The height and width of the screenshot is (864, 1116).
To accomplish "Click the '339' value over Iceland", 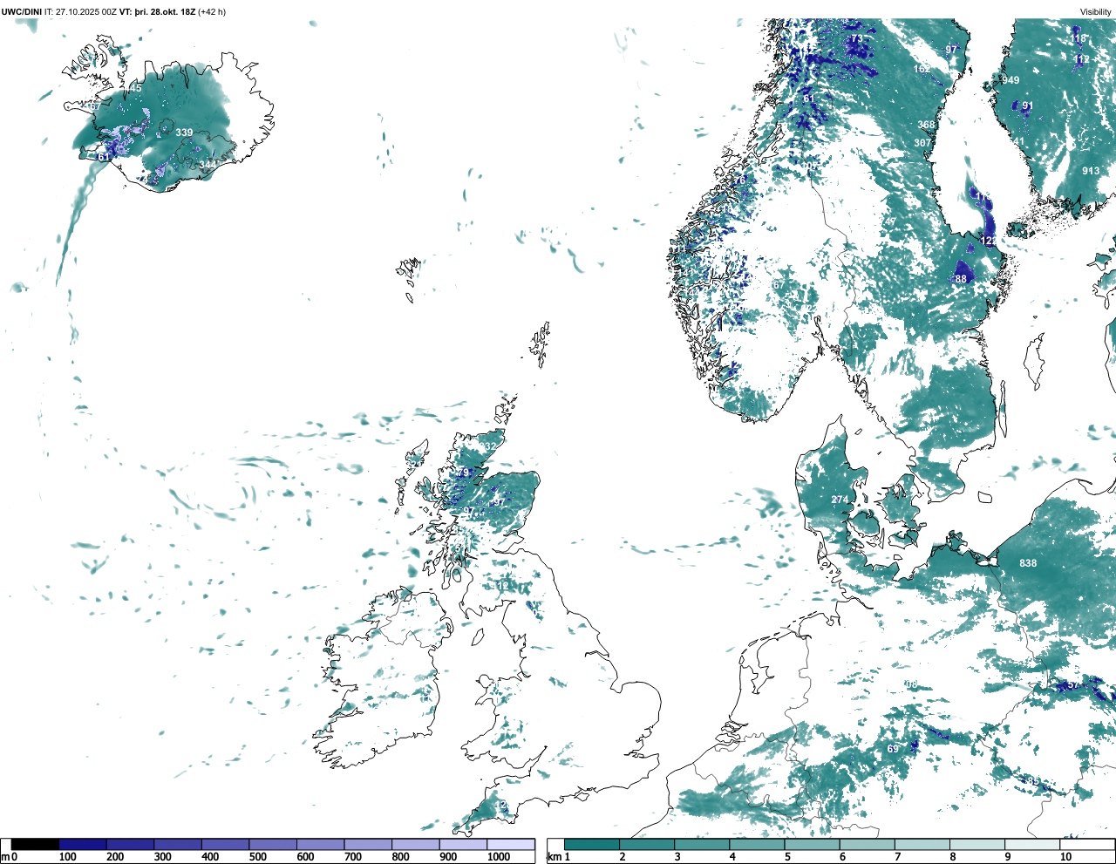I will click(x=184, y=133).
